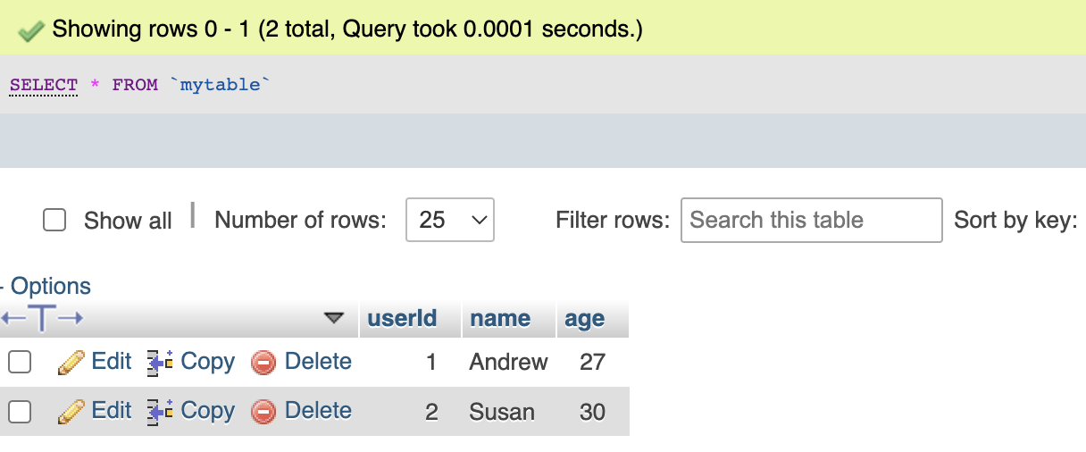This screenshot has width=1086, height=452.
Task: Click the green success checkmark icon
Action: [31, 30]
